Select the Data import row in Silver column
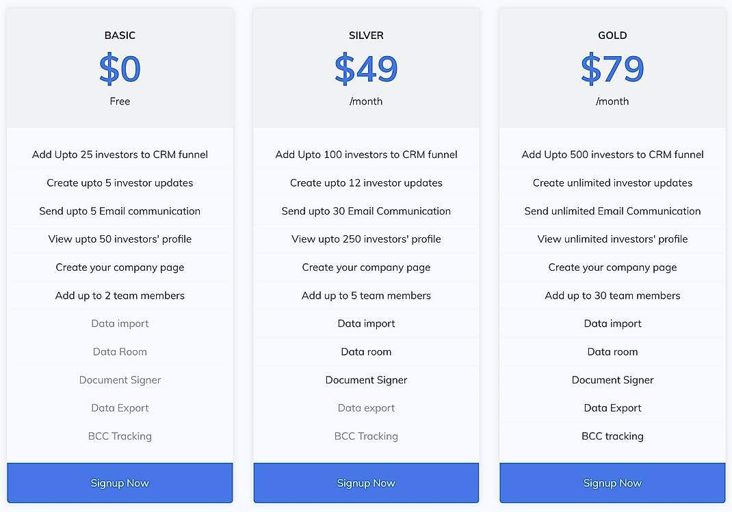 [366, 323]
